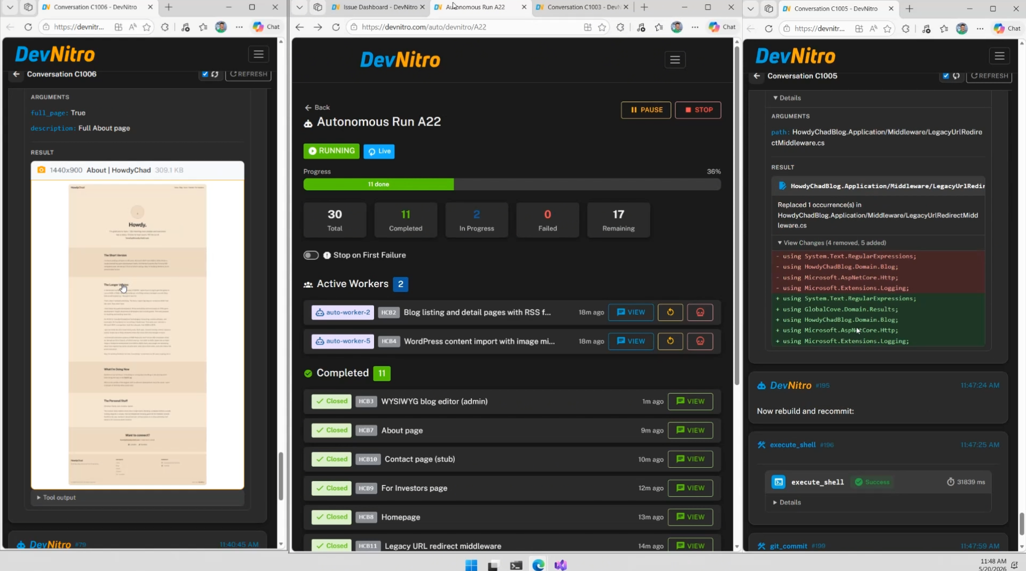Select Conversation C1005 - DevNitro tab
1026x571 pixels.
pyautogui.click(x=837, y=9)
